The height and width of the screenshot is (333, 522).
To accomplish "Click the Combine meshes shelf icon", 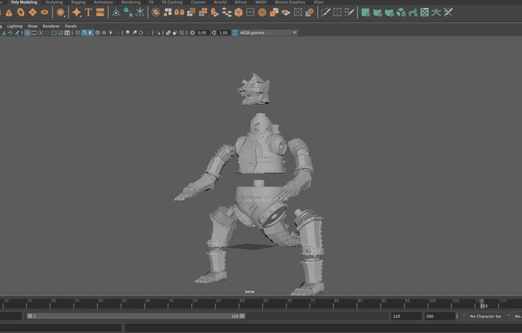I will click(168, 12).
